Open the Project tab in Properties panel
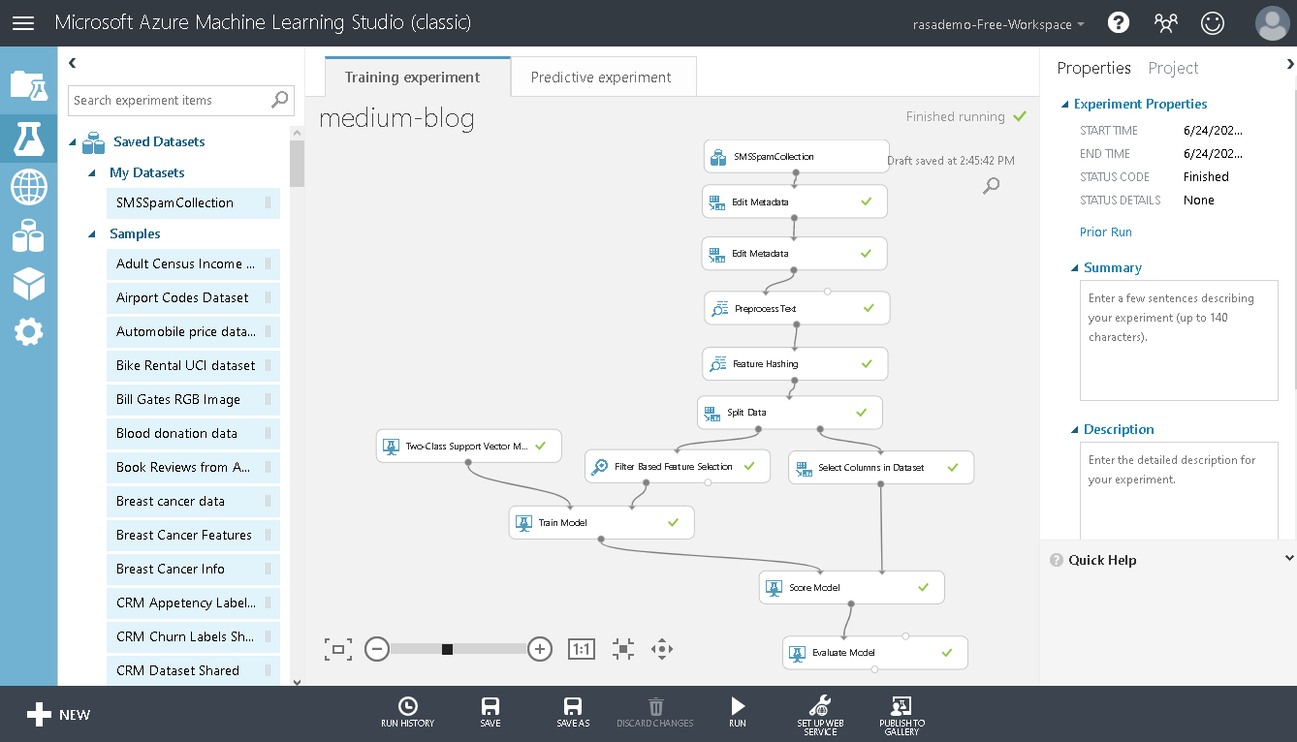The width and height of the screenshot is (1297, 742). [x=1173, y=68]
